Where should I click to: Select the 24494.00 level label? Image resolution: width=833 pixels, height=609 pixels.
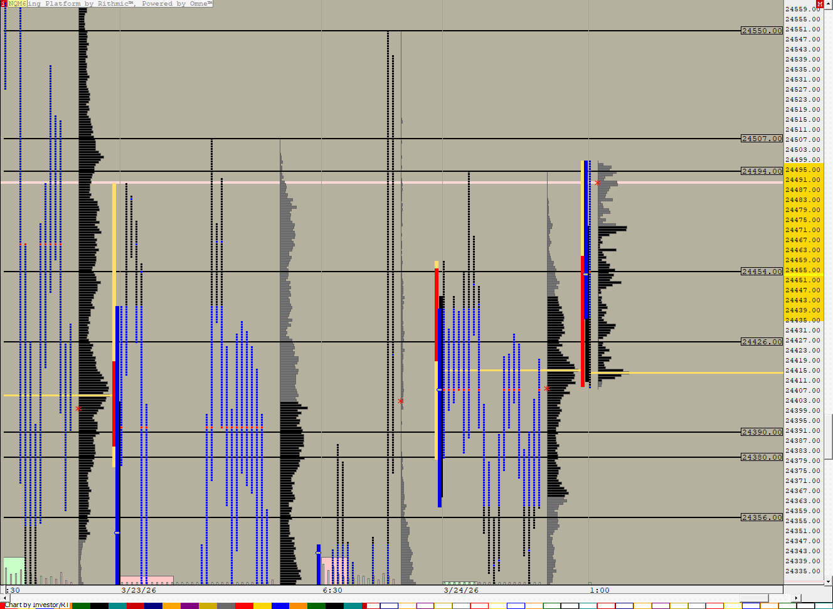click(761, 171)
